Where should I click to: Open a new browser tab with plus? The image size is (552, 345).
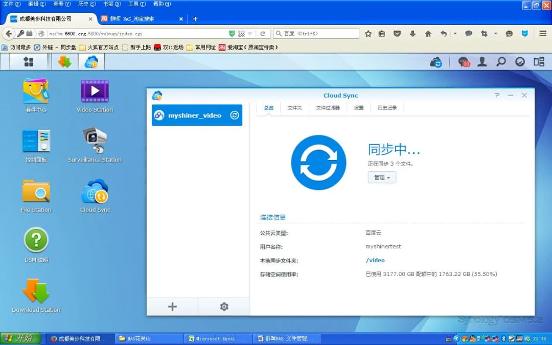195,19
